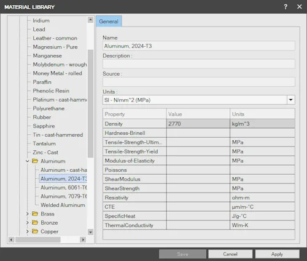Select Aluminum, 7079-T6 tree item

pyautogui.click(x=64, y=196)
